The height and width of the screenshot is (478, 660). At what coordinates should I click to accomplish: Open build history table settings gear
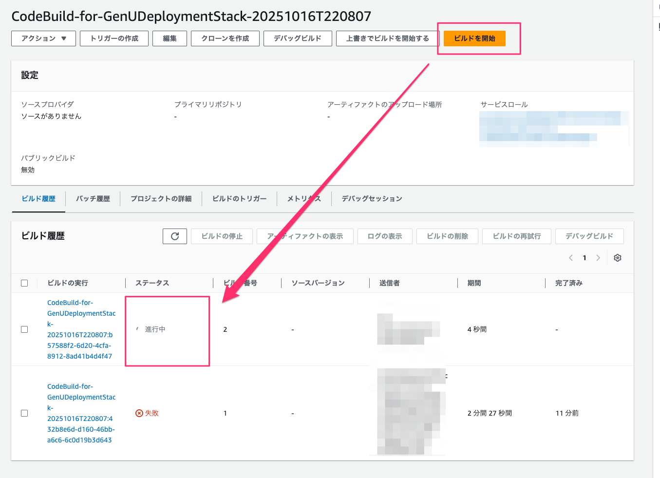point(618,258)
